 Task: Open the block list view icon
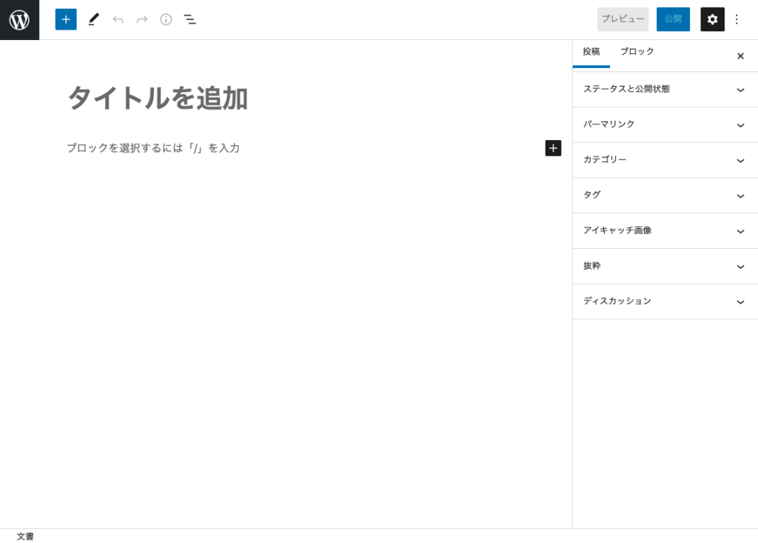pyautogui.click(x=190, y=19)
